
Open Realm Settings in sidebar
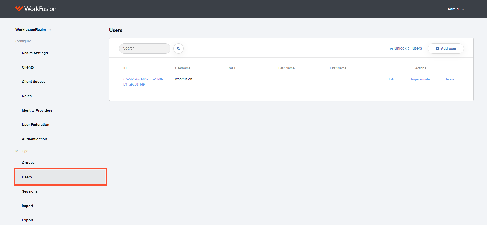[35, 53]
